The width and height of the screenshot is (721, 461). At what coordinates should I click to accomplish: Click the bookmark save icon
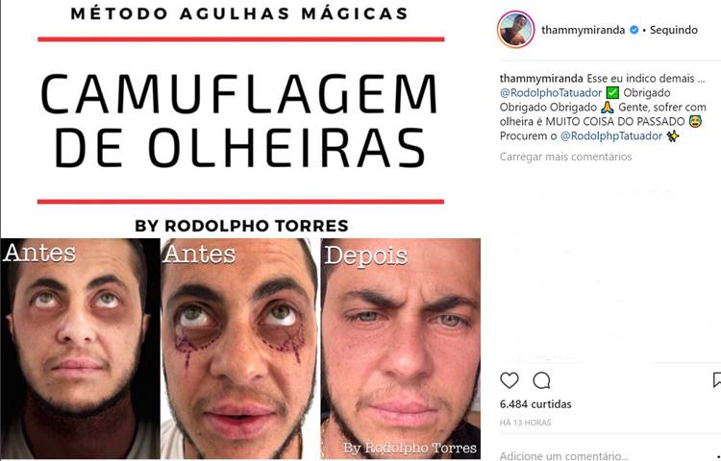(x=716, y=380)
